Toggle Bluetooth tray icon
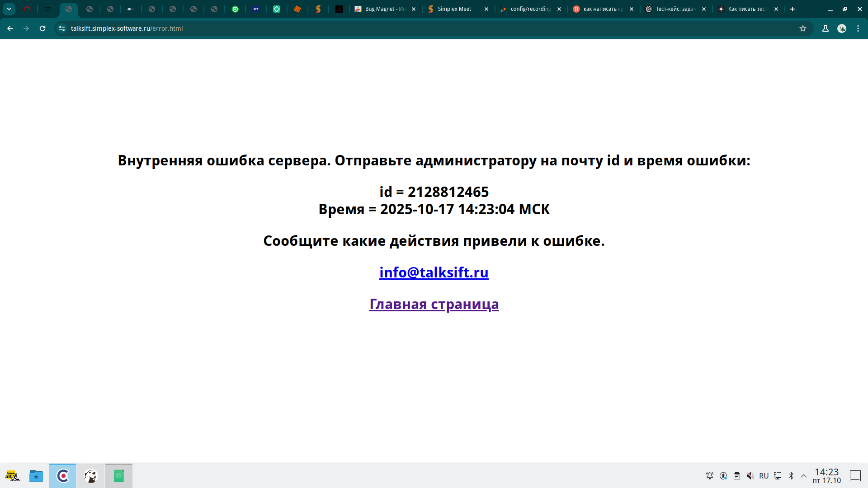 pyautogui.click(x=791, y=476)
